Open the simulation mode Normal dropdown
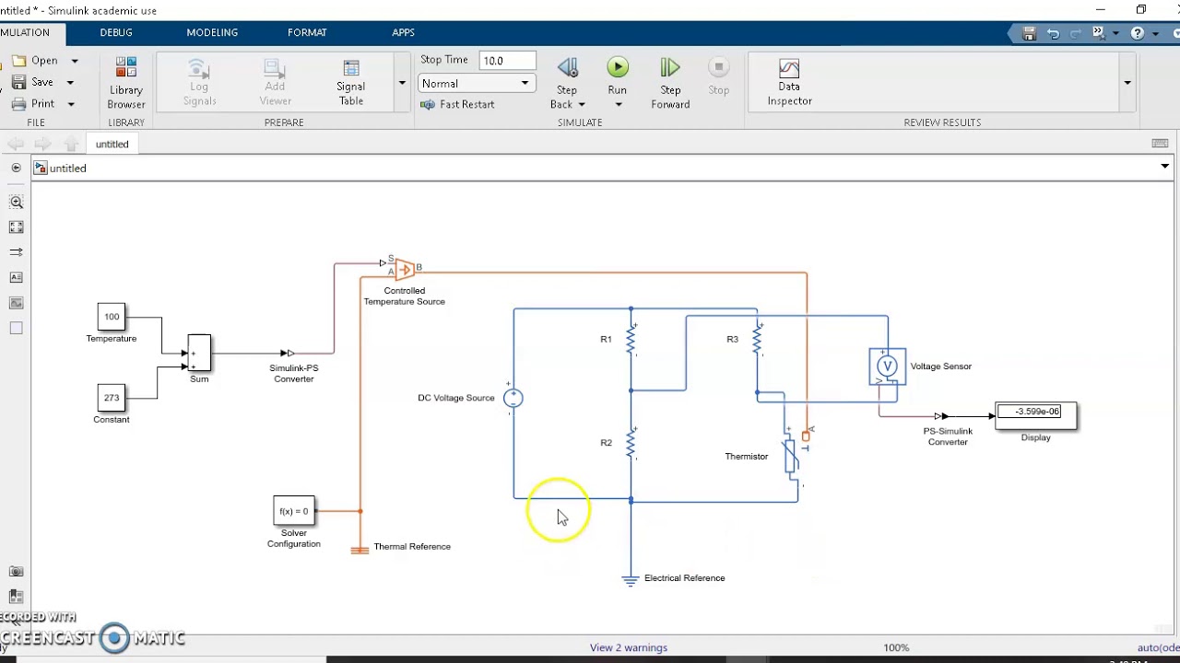The image size is (1180, 663). point(477,83)
